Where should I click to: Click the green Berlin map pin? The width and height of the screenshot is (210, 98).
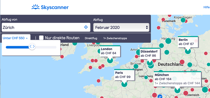click(188, 51)
